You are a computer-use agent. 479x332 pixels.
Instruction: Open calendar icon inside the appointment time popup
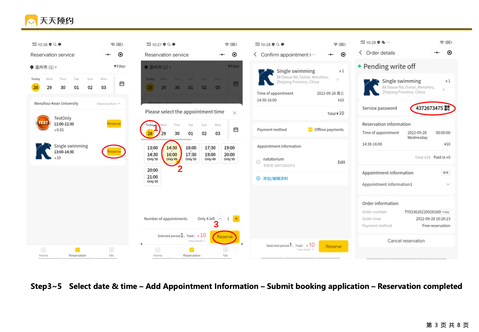pos(236,130)
